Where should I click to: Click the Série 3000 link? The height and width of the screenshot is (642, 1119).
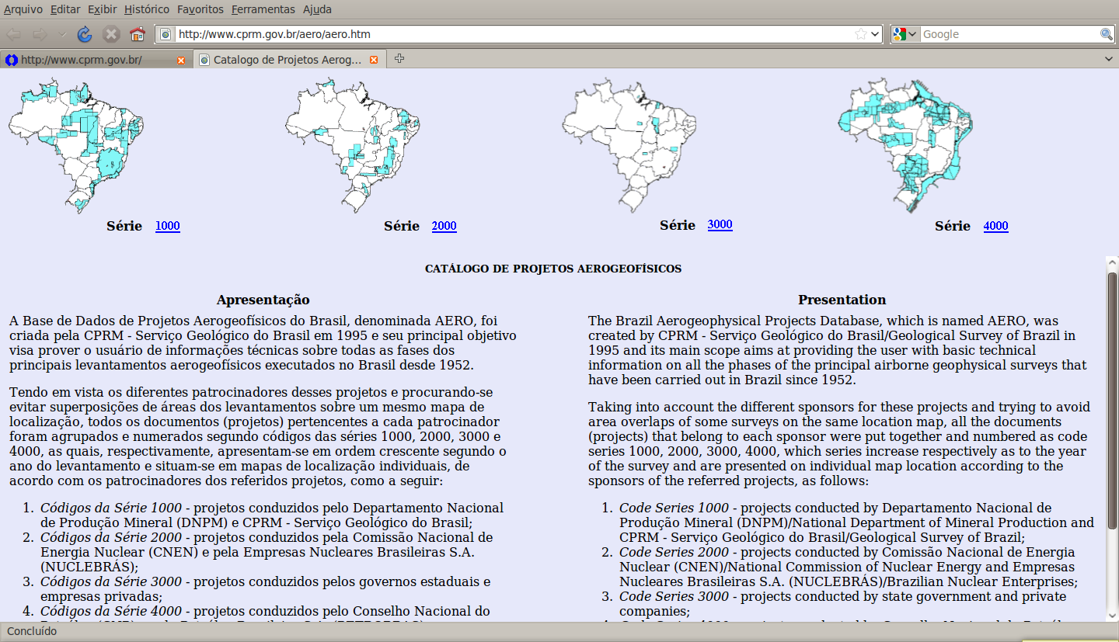720,224
